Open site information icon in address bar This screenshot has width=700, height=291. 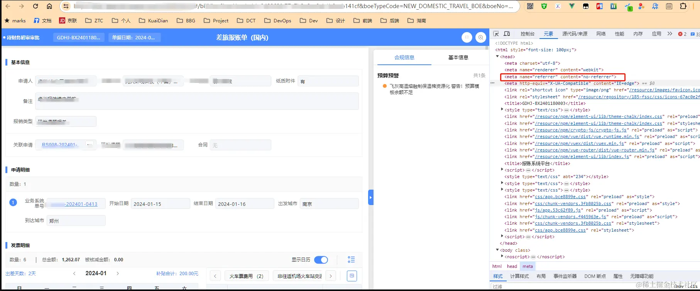point(66,6)
